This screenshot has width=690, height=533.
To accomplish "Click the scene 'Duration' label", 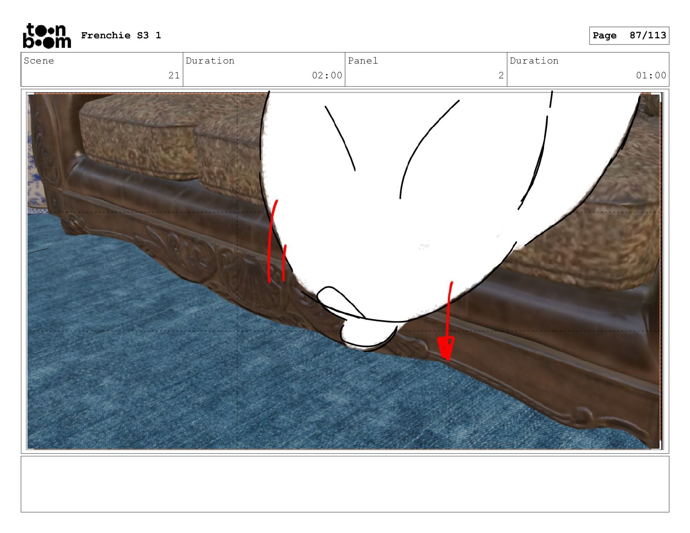I will [x=210, y=61].
